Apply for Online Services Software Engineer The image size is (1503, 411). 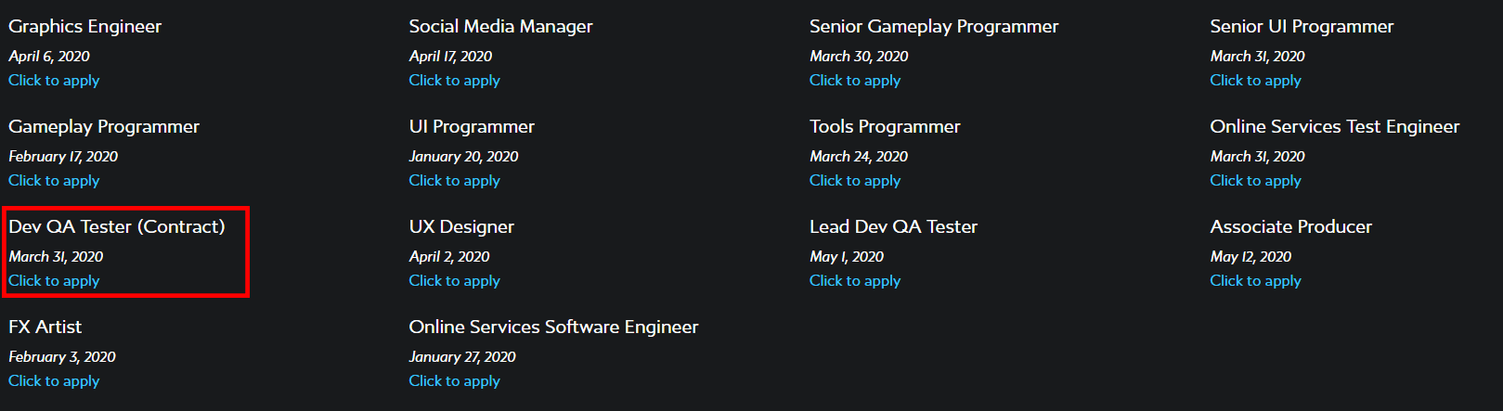click(x=454, y=381)
